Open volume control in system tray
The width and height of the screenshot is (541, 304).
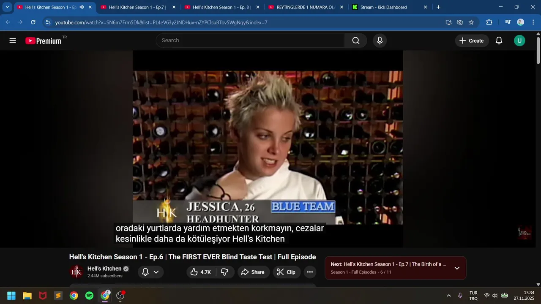[x=495, y=296]
